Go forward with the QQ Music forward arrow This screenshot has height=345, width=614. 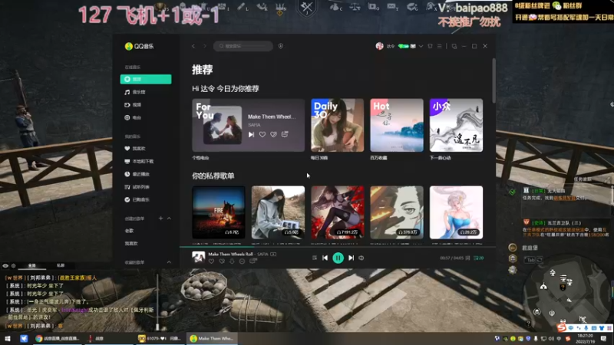(x=204, y=46)
